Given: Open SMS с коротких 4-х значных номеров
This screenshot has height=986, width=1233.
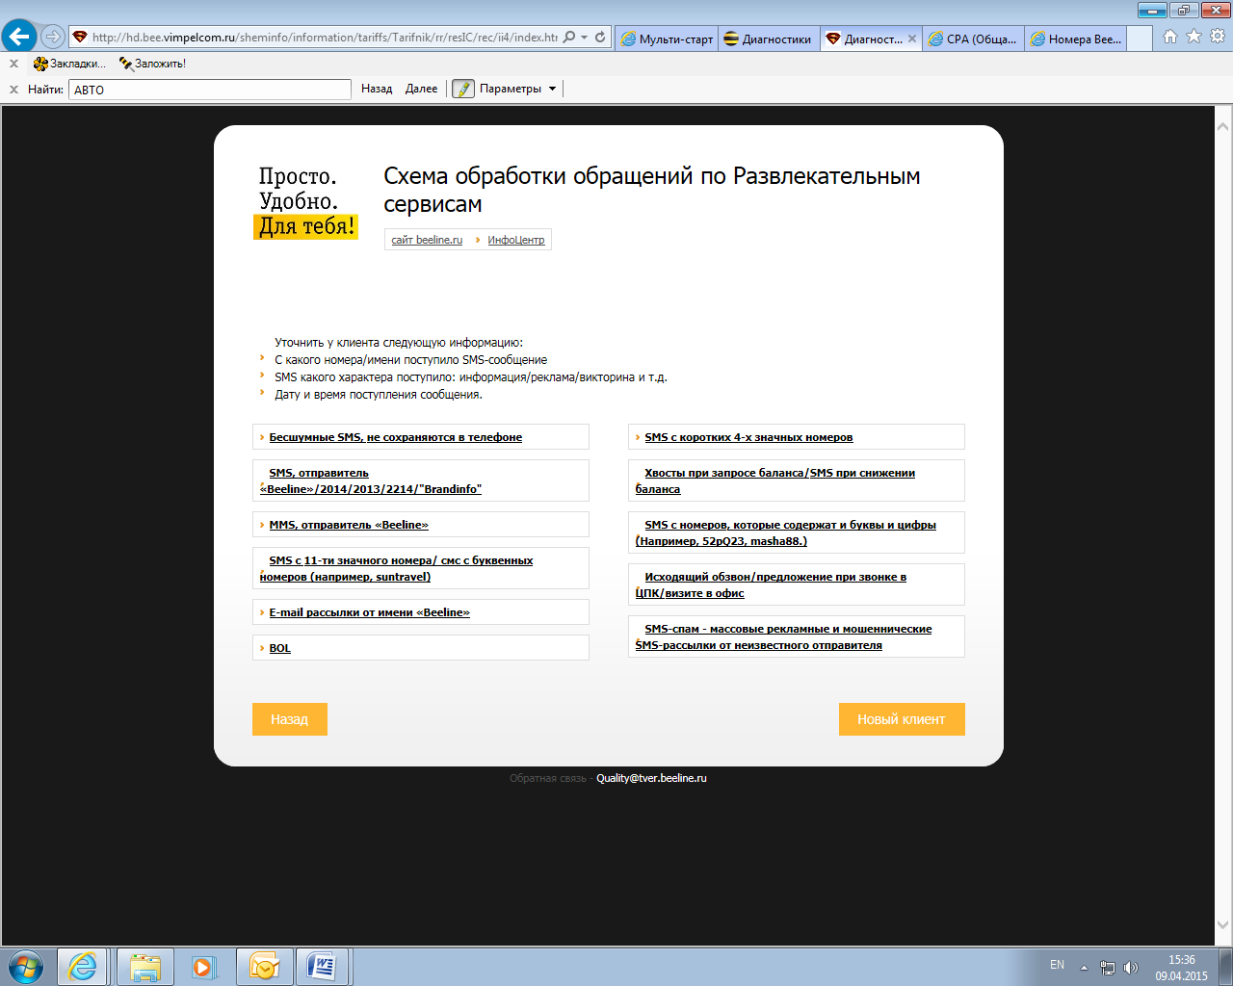Looking at the screenshot, I should point(748,437).
